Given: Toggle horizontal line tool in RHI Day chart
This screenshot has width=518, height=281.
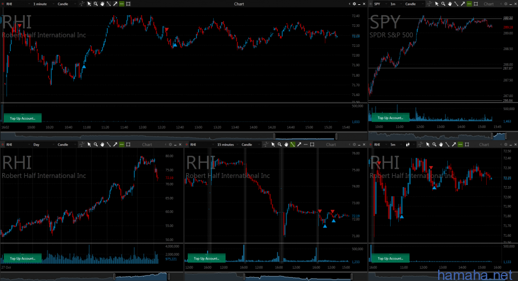Looking at the screenshot, I should coord(121,145).
